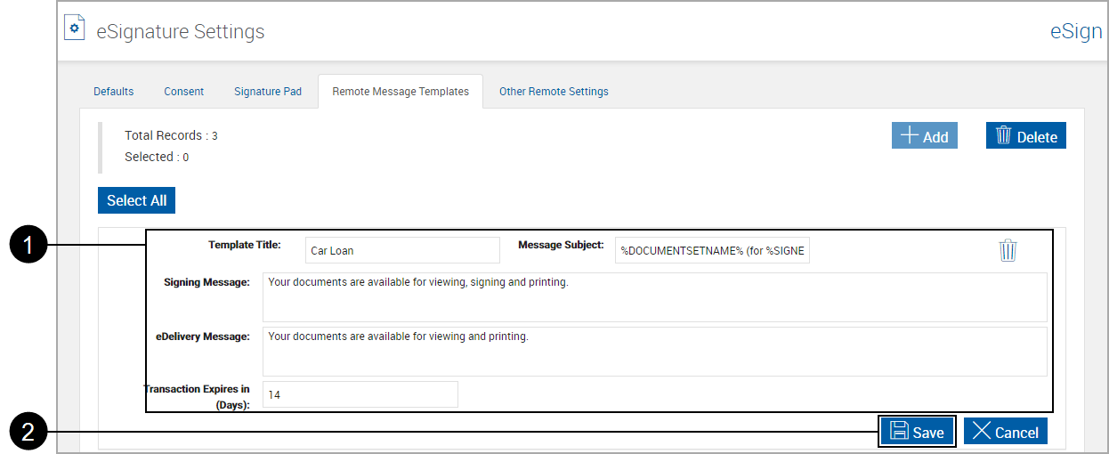
Task: Click inside the Signing Message text area
Action: 654,297
